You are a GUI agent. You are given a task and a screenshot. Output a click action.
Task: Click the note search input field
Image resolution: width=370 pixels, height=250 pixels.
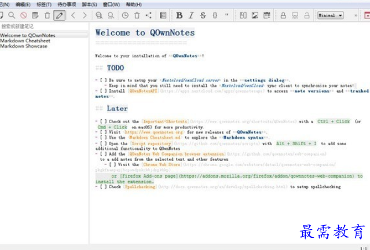point(43,27)
